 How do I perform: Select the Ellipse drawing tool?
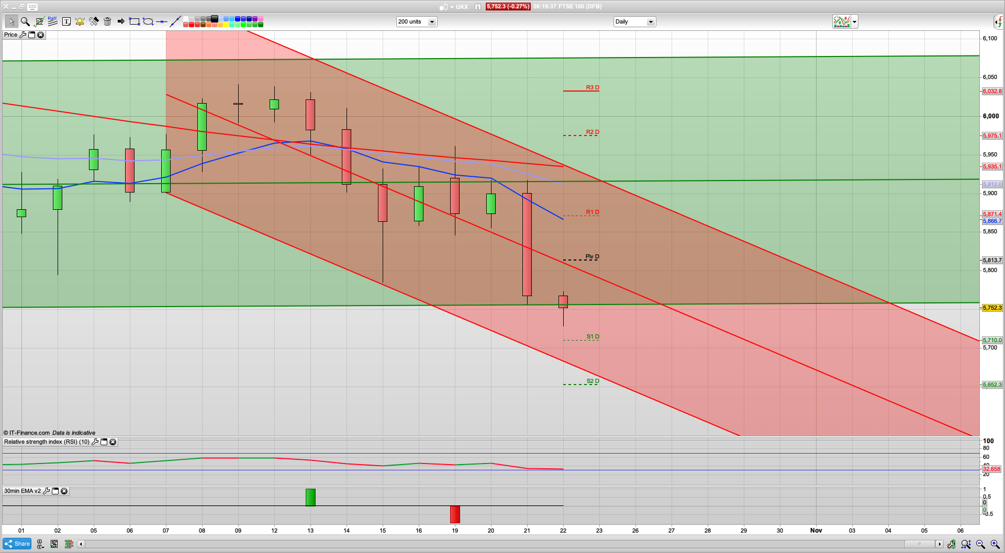(x=149, y=21)
